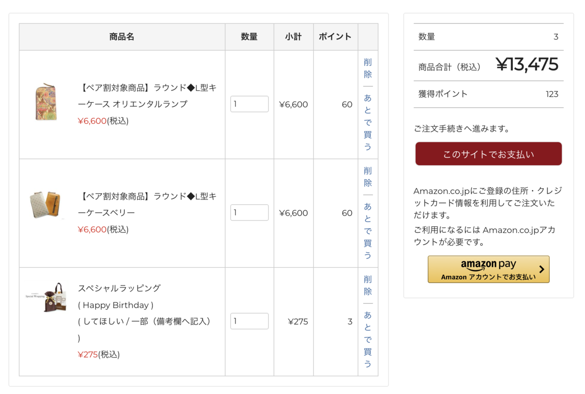Image resolution: width=585 pixels, height=394 pixels.
Task: Click the 商品名 column header
Action: [x=121, y=36]
